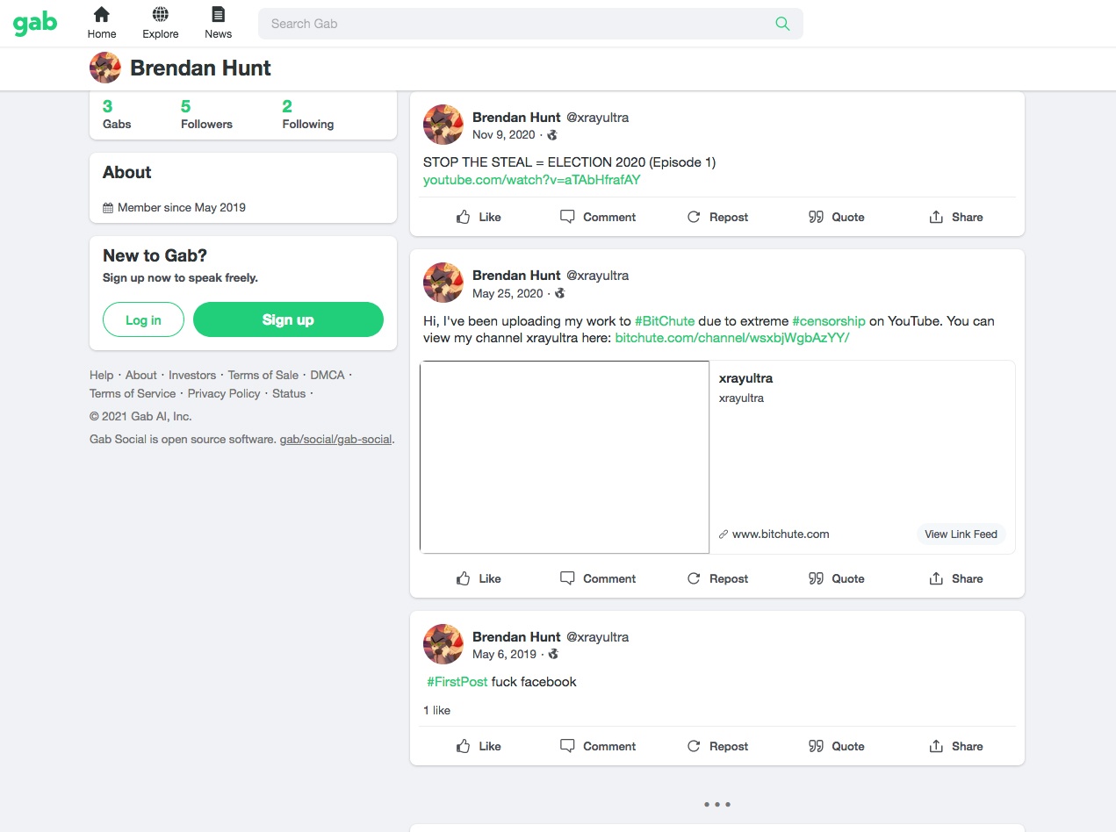Click the Log in button

tap(143, 319)
